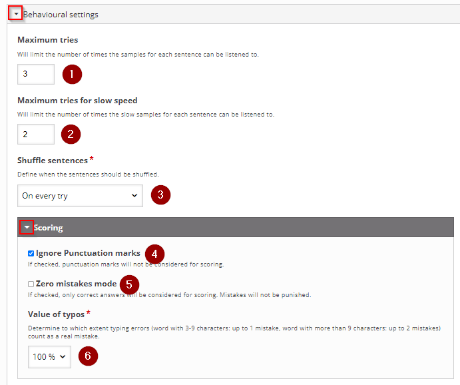460x385 pixels.
Task: Uncheck Ignore Punctuation marks checkbox
Action: 31,253
